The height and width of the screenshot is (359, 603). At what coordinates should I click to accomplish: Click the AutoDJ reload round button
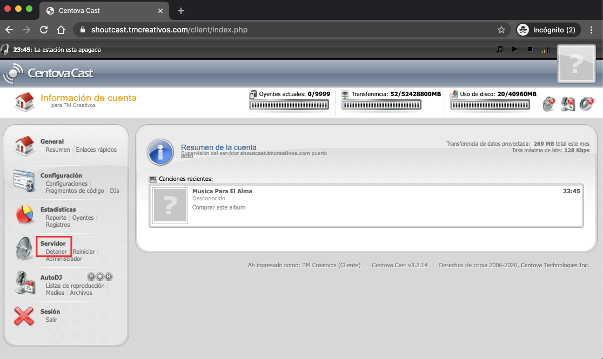[x=91, y=277]
